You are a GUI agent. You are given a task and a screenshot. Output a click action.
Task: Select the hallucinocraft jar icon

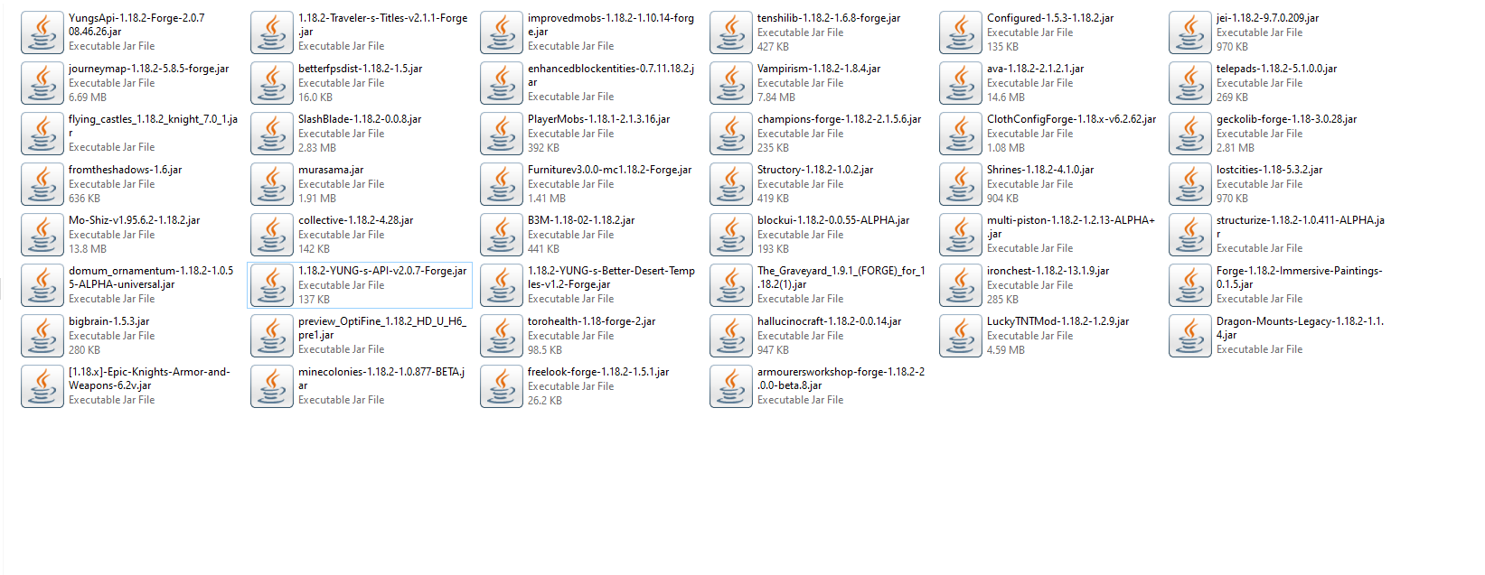click(730, 336)
